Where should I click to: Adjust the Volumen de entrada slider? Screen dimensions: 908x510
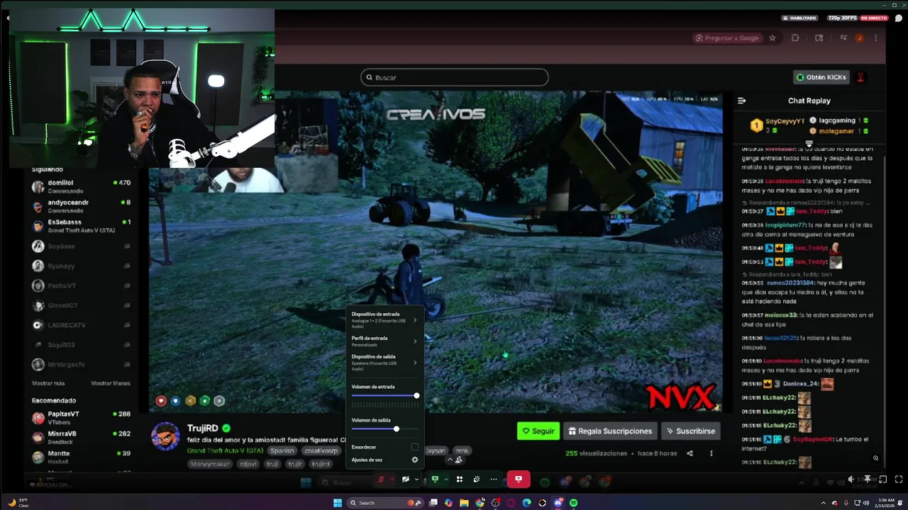point(384,395)
